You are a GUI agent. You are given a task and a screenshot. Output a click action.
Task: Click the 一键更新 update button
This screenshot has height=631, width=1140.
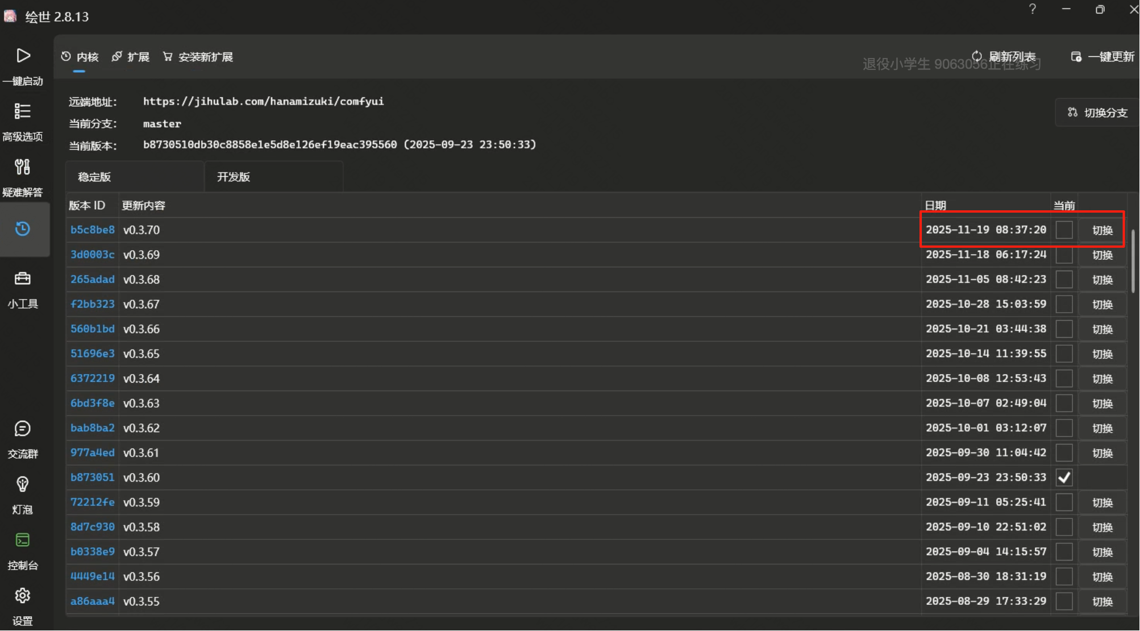pos(1103,57)
